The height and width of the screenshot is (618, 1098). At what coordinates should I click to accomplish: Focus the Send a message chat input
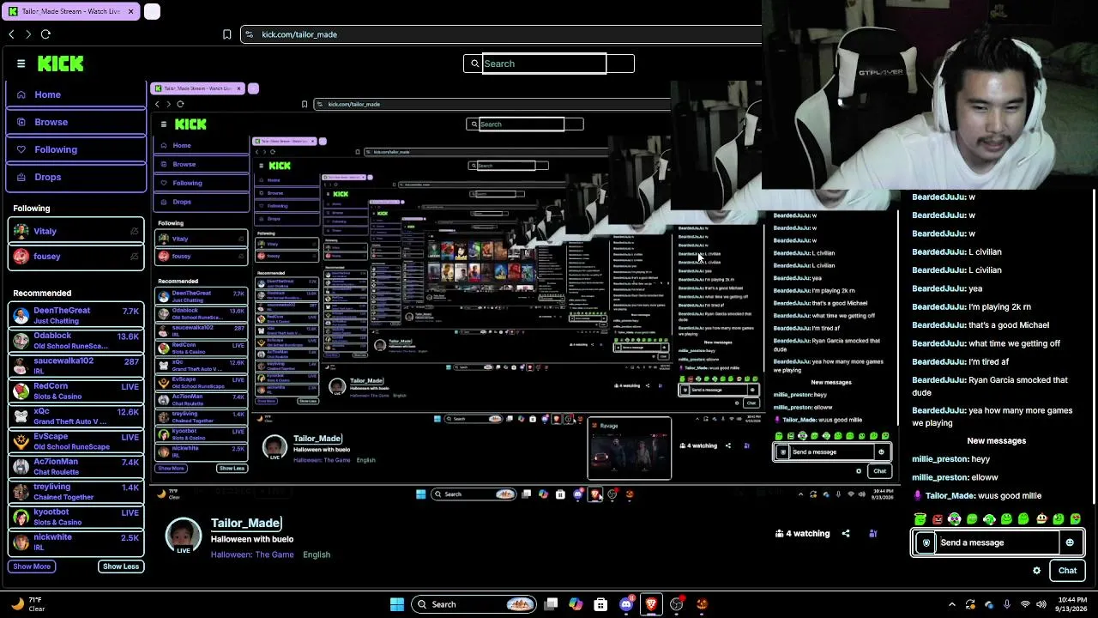(x=998, y=542)
